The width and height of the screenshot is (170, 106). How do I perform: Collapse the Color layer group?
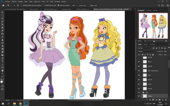141,92
